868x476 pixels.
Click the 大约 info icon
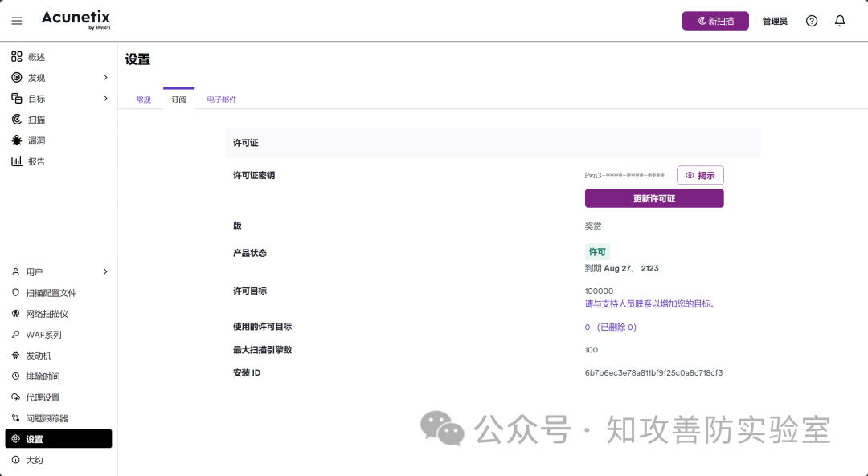pyautogui.click(x=15, y=460)
